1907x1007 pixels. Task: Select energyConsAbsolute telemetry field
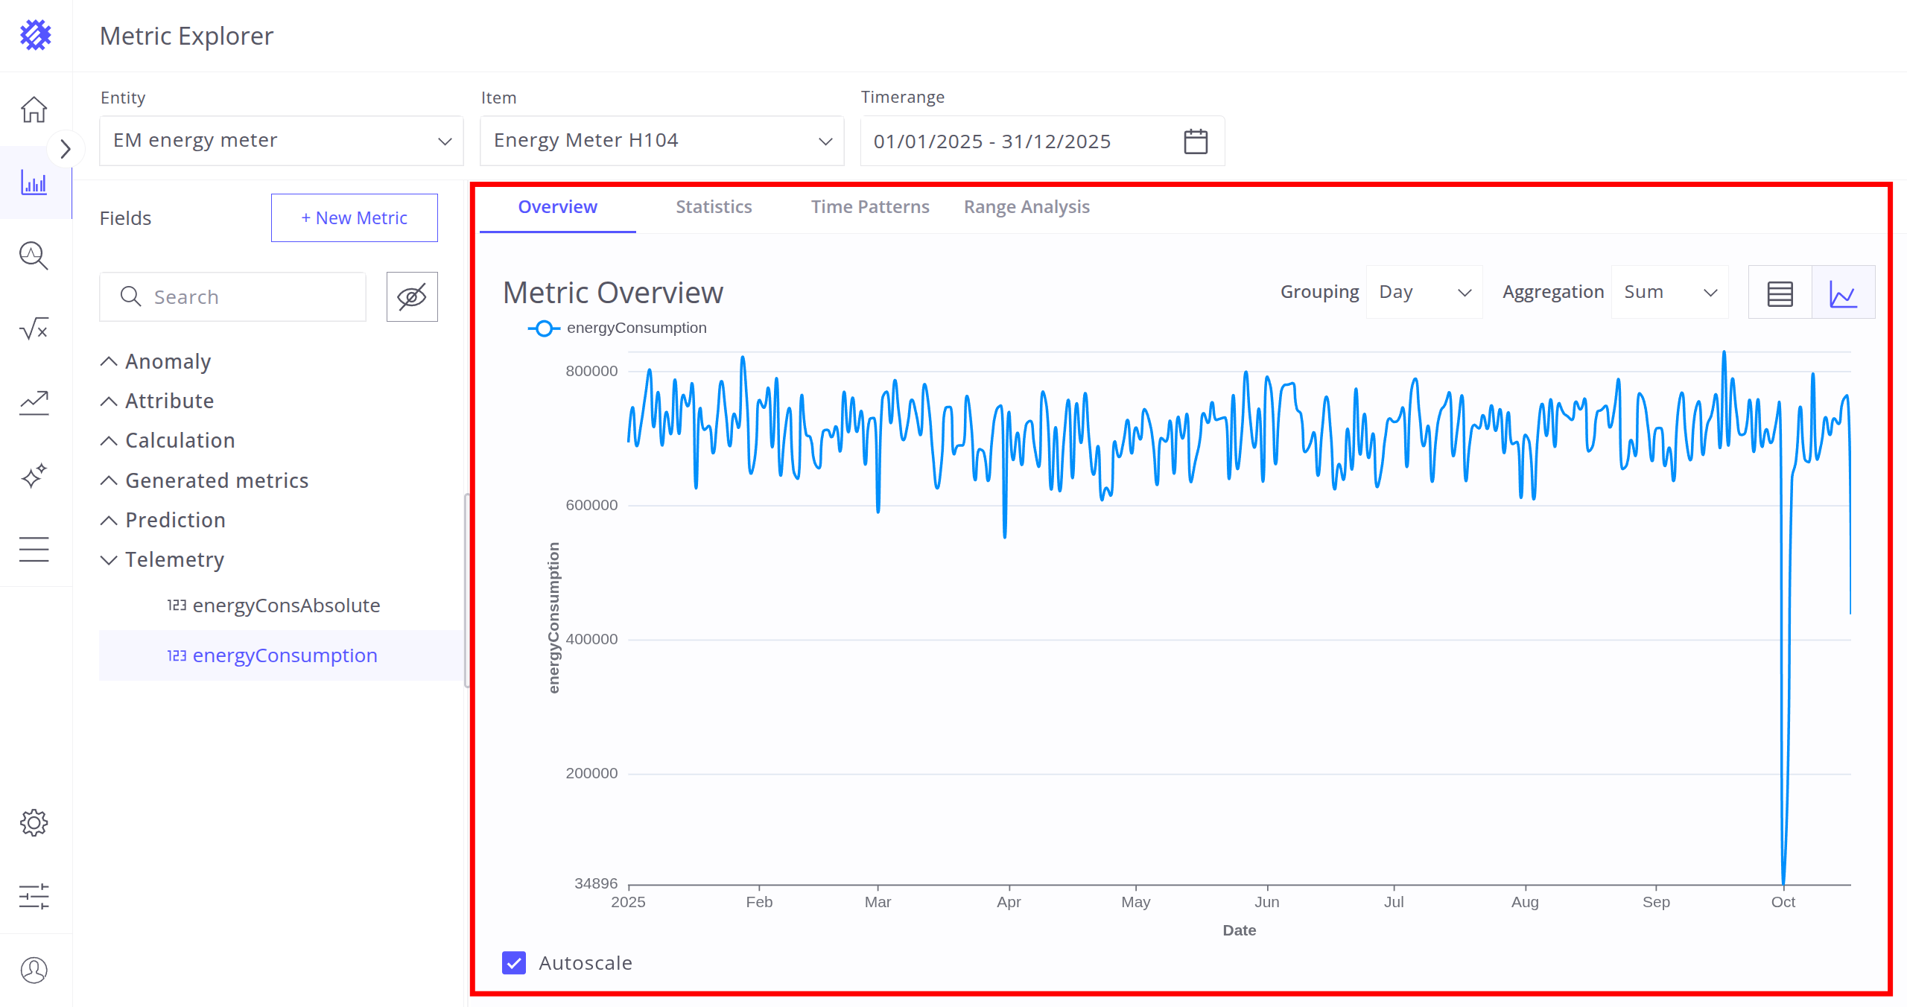point(286,606)
